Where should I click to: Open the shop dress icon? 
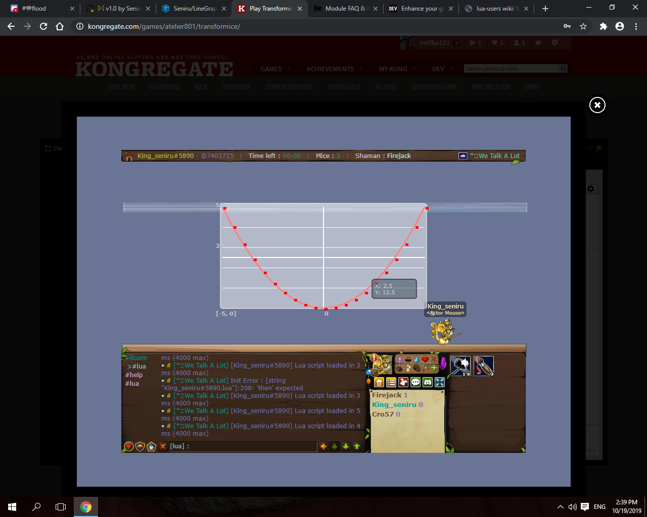(403, 382)
